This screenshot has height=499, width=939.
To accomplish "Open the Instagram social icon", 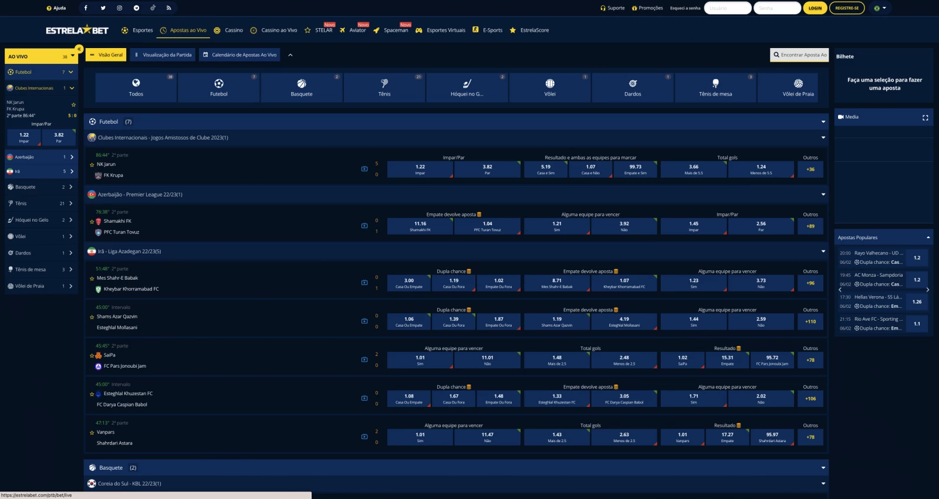I will pyautogui.click(x=119, y=8).
